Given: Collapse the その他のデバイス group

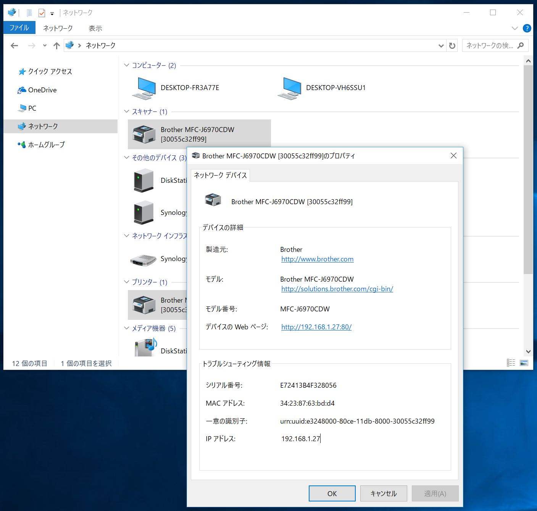Looking at the screenshot, I should point(127,158).
